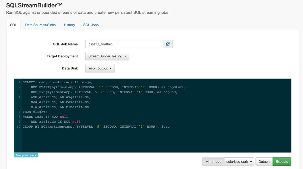Screen dimensions: 303x169
Task: Click the FROM flights line
Action: pyautogui.click(x=35, y=112)
